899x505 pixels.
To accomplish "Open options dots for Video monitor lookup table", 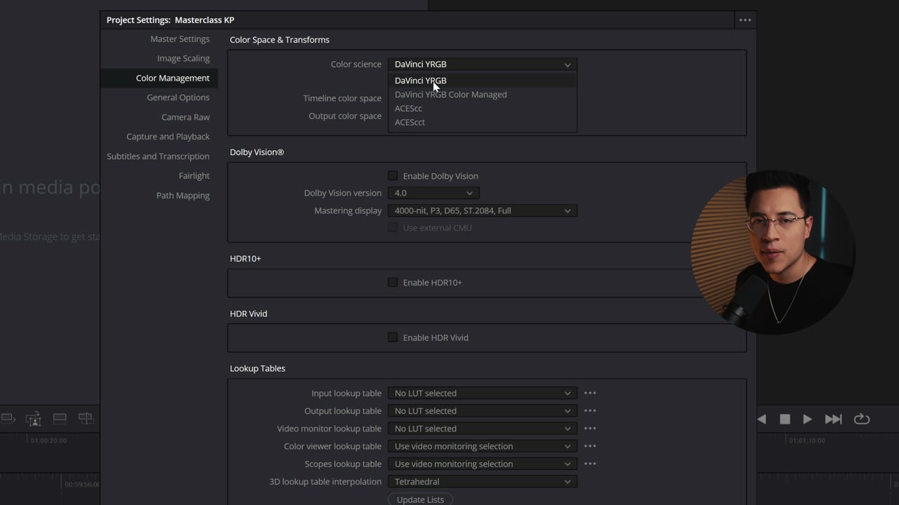I will pyautogui.click(x=590, y=429).
